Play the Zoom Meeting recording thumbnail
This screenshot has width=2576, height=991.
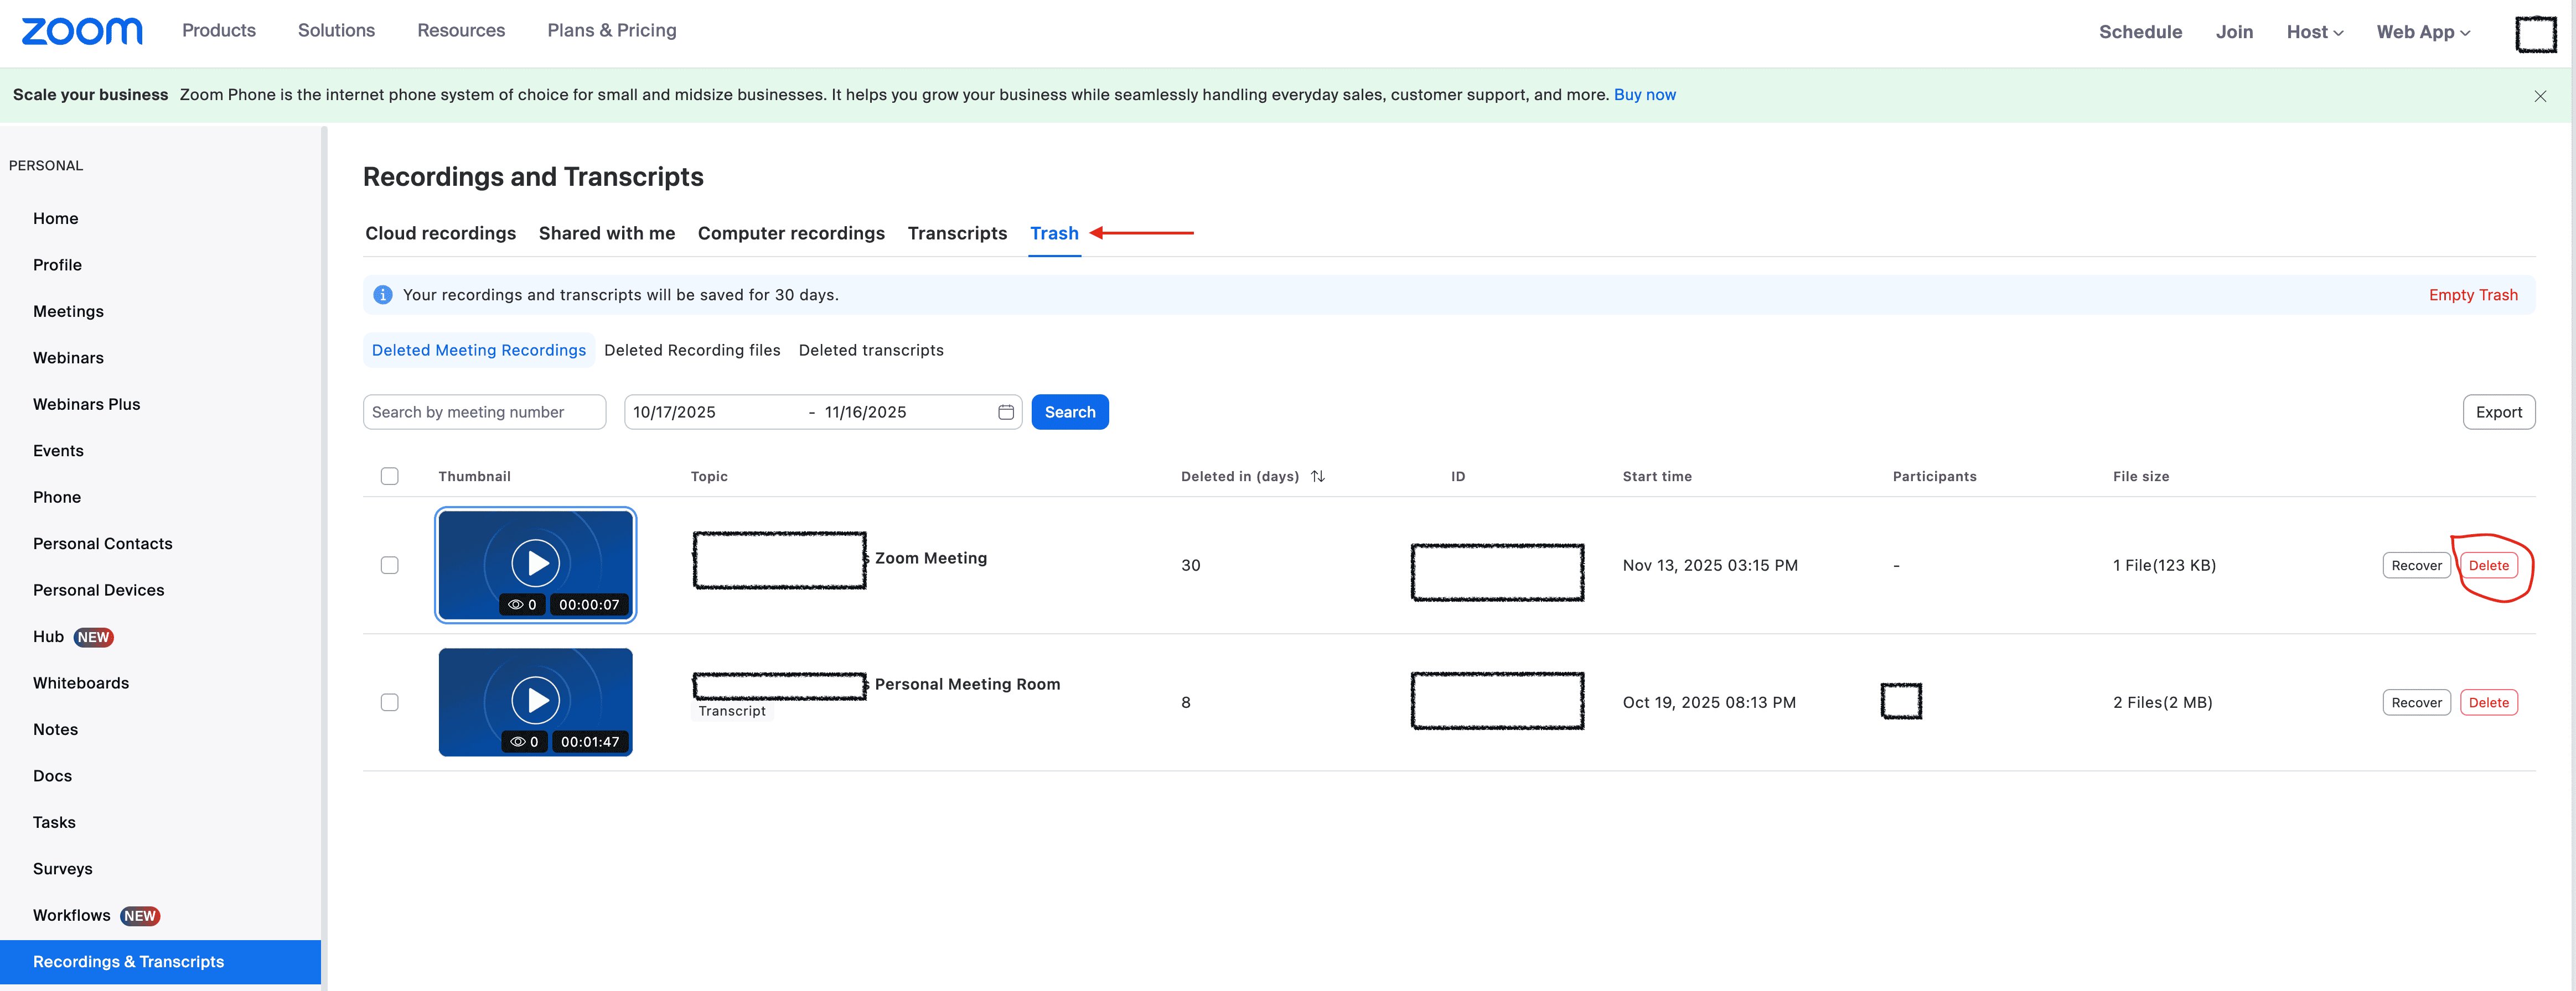click(x=536, y=564)
